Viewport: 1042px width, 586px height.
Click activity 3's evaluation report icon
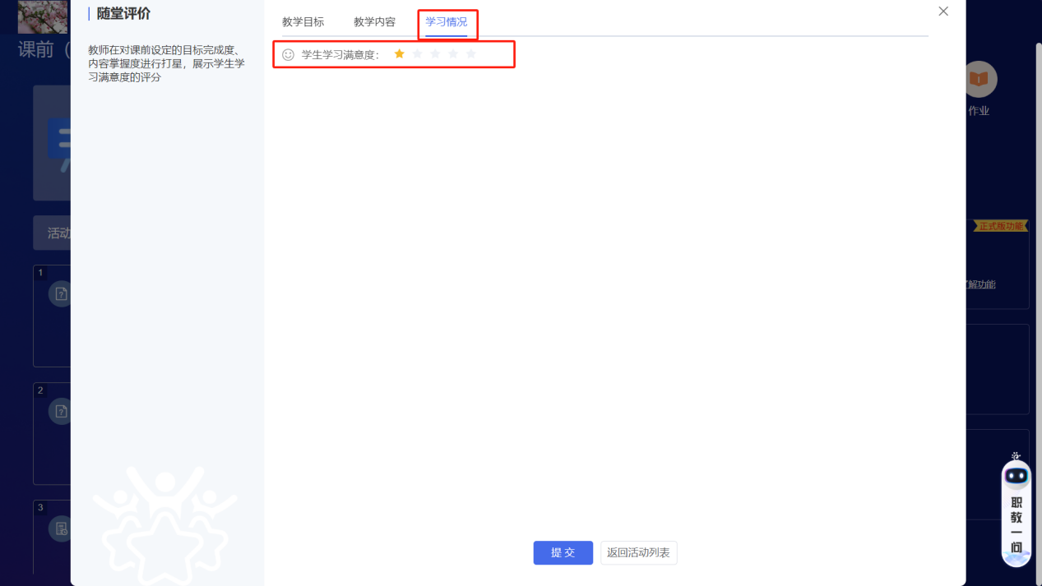click(61, 528)
